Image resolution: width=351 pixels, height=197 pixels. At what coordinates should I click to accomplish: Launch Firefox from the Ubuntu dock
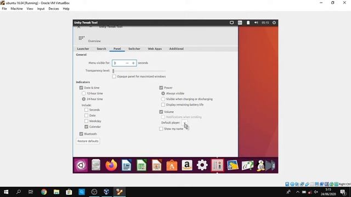[111, 165]
